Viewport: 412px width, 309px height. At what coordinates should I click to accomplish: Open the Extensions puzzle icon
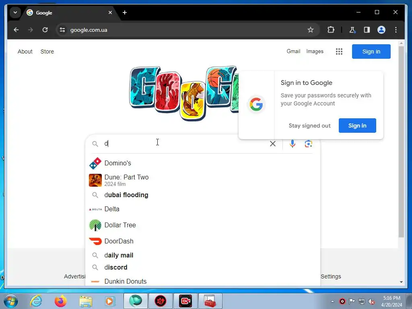331,30
